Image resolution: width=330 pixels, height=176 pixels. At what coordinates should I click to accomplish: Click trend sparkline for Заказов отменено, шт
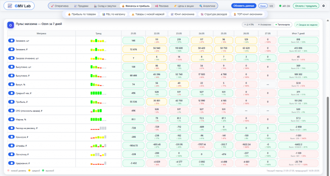tap(98, 58)
